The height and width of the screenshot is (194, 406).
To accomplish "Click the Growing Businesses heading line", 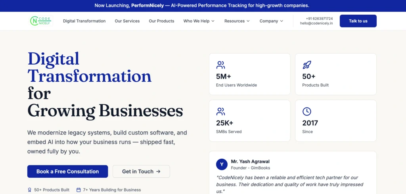I will [105, 111].
